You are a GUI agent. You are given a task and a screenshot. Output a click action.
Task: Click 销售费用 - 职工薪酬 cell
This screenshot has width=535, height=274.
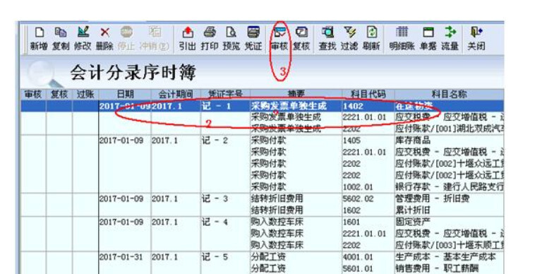(437, 268)
